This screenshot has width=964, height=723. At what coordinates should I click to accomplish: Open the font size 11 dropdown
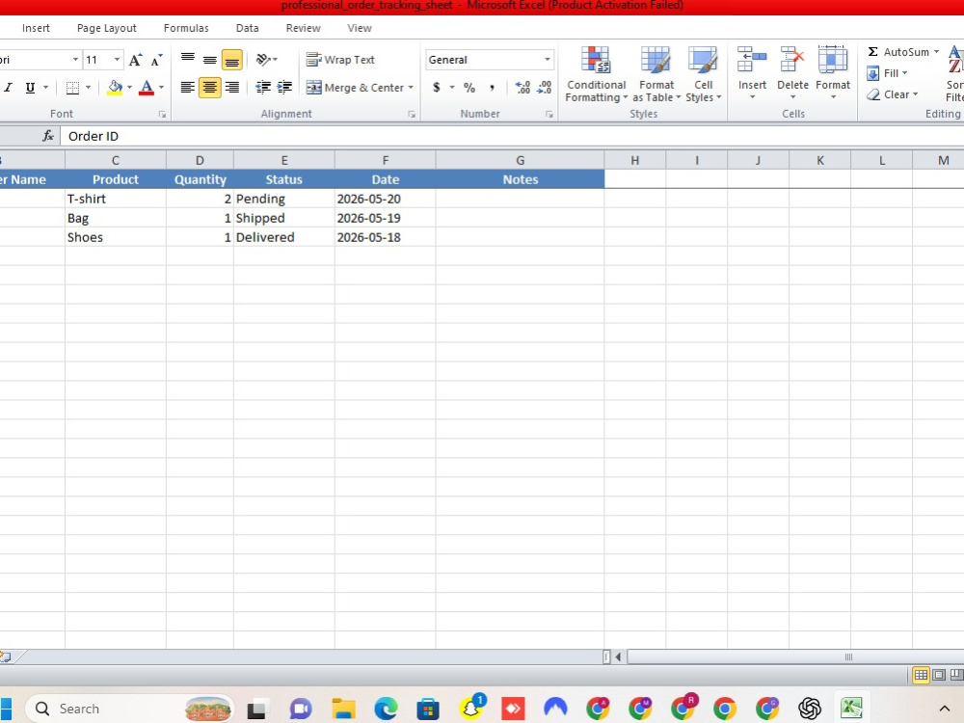pos(117,60)
